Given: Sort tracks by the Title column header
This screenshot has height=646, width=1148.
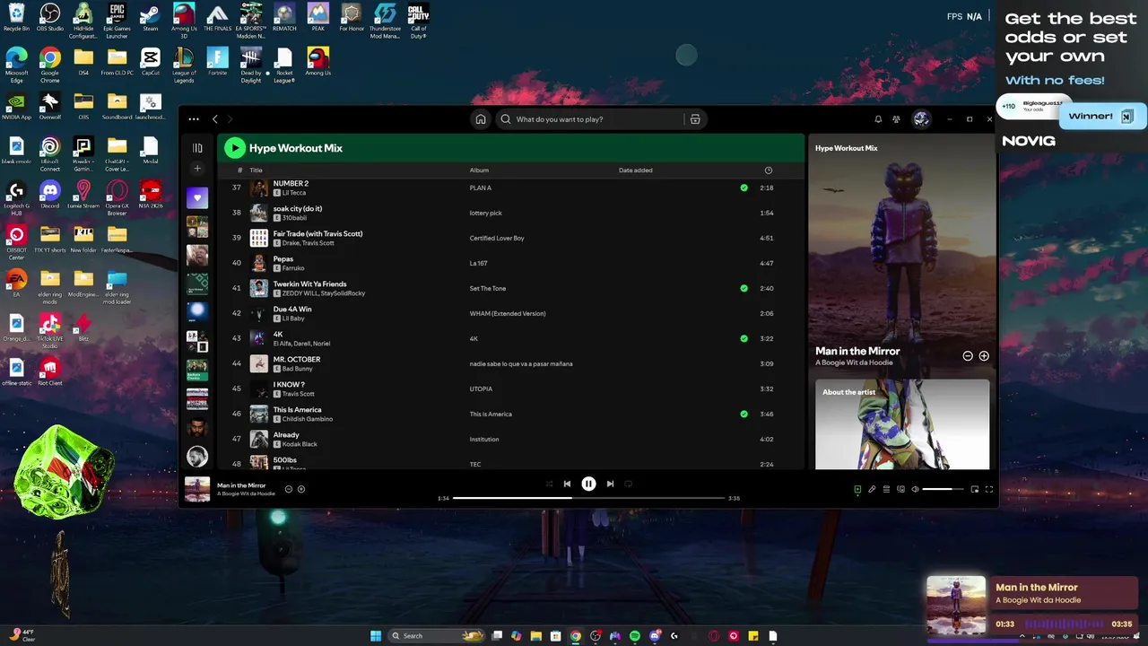Looking at the screenshot, I should coord(256,170).
